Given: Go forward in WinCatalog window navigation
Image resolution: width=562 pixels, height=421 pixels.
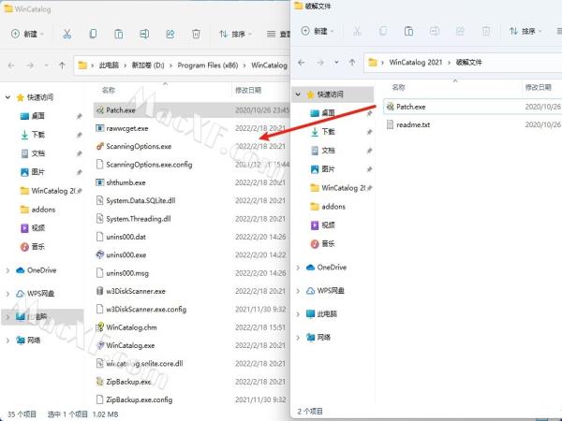Looking at the screenshot, I should pyautogui.click(x=30, y=65).
